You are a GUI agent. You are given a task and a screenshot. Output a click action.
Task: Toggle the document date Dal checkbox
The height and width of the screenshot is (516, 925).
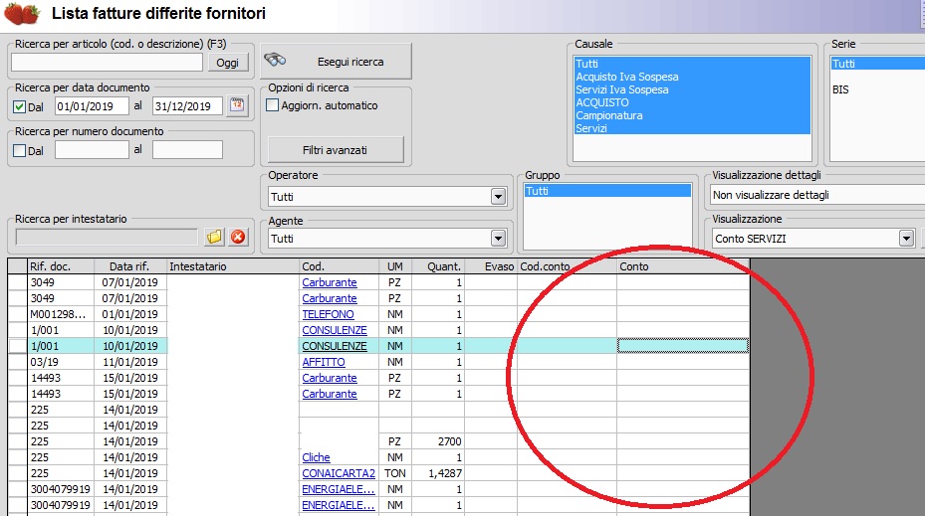click(x=20, y=106)
